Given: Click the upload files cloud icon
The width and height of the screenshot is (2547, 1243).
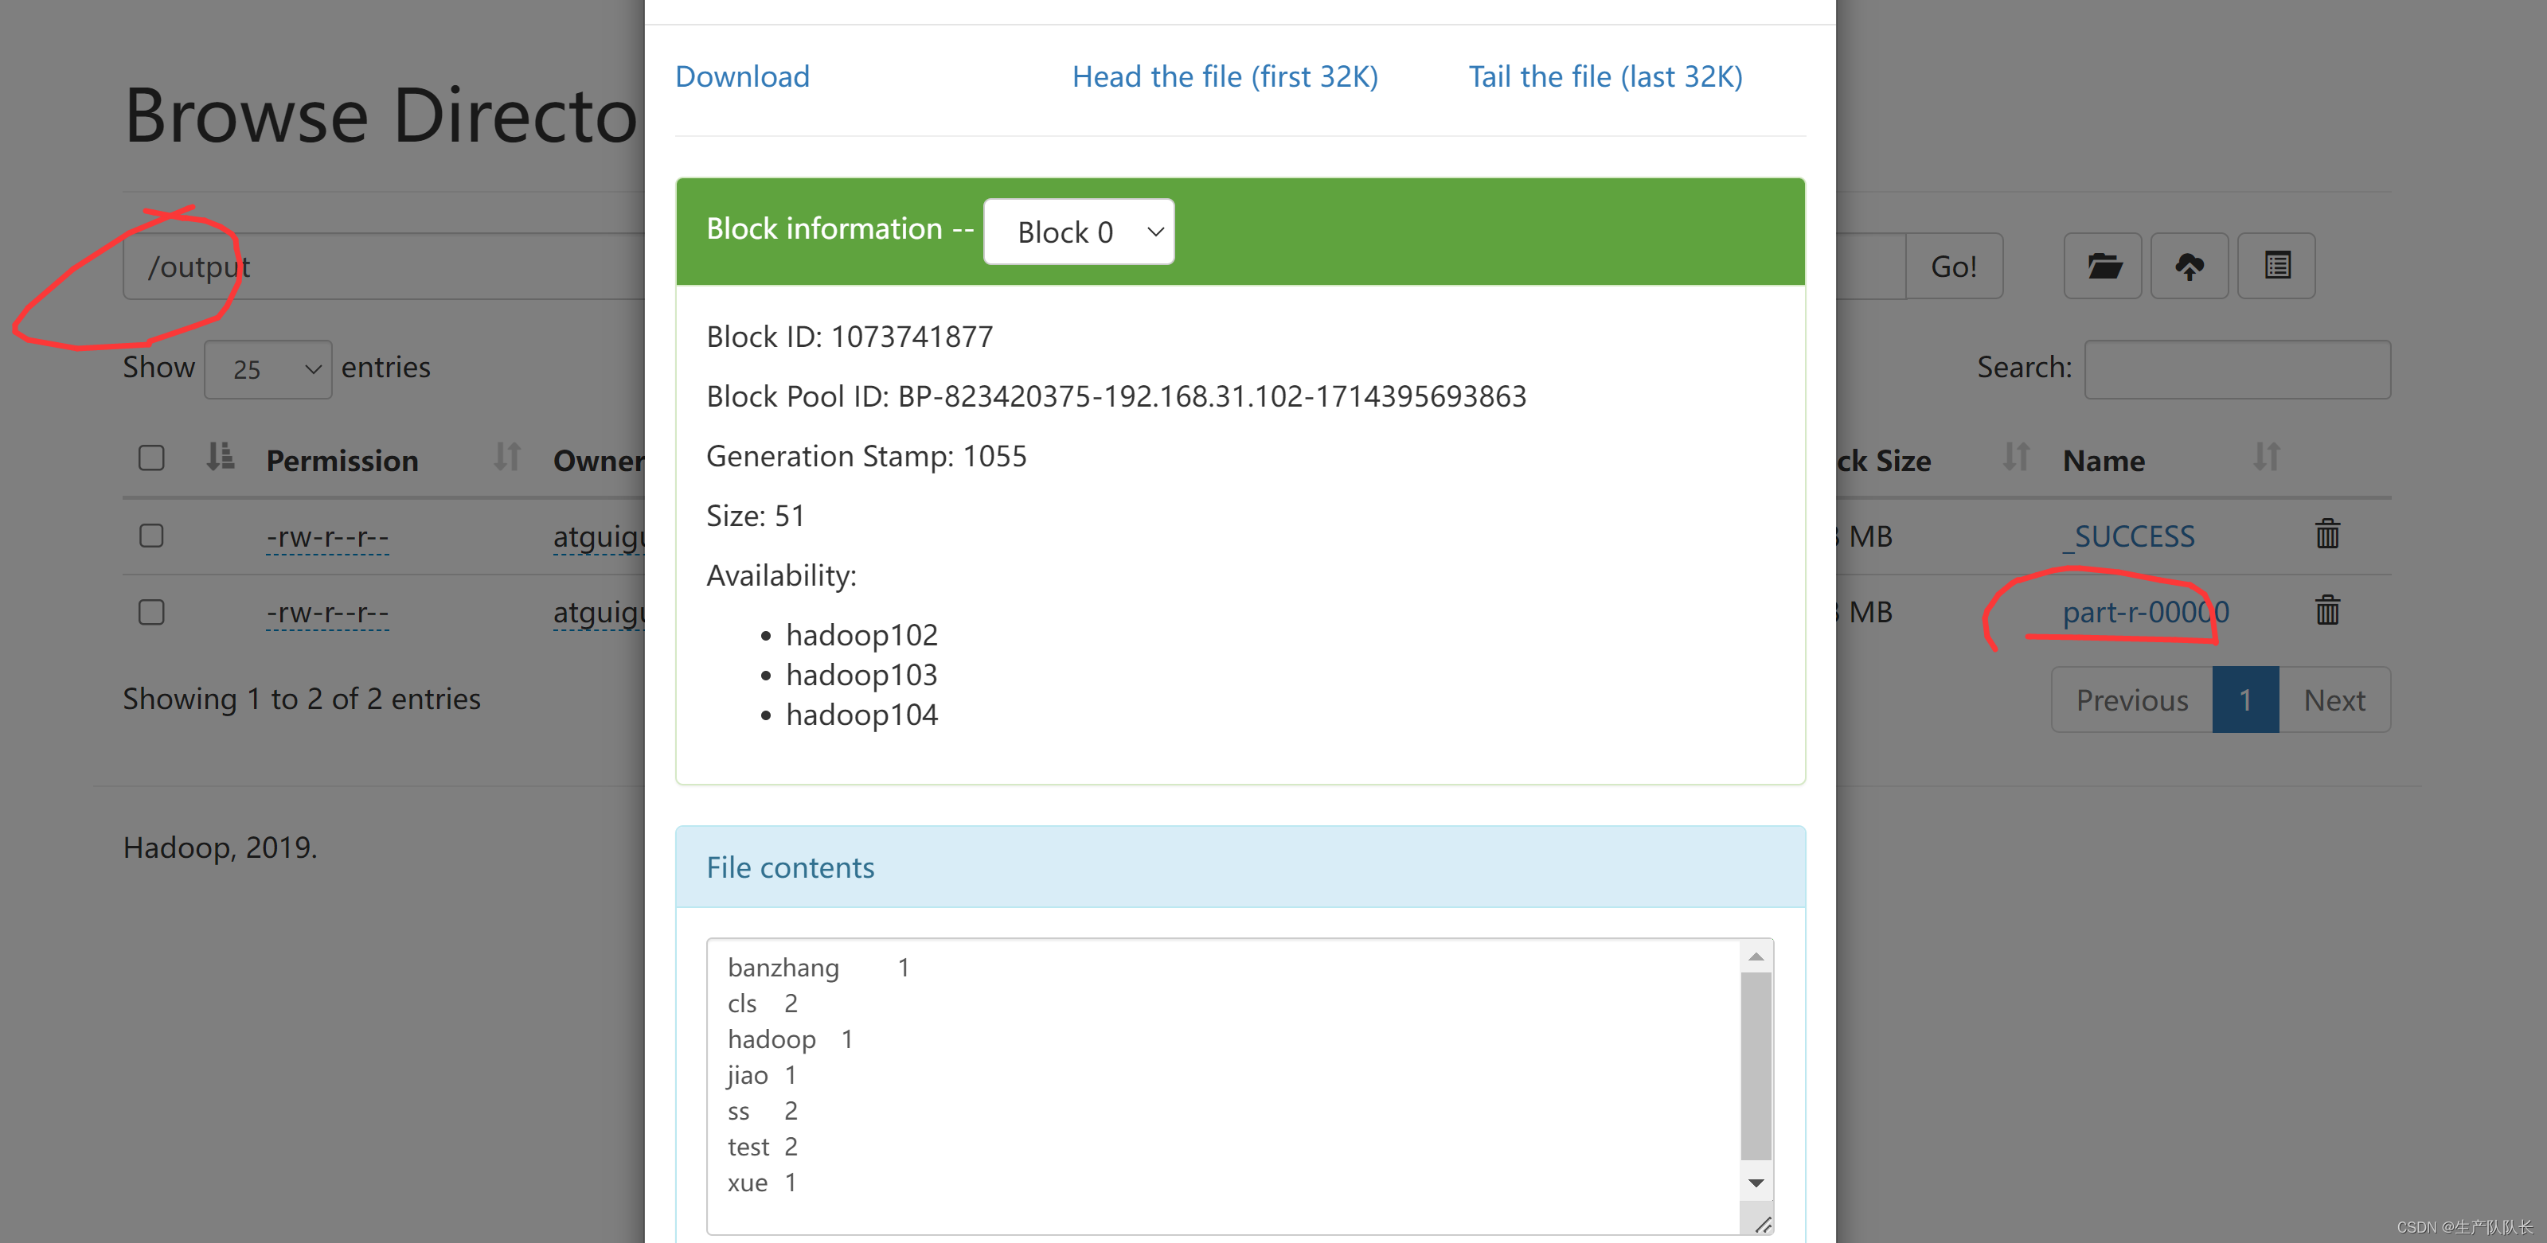Looking at the screenshot, I should [2189, 266].
